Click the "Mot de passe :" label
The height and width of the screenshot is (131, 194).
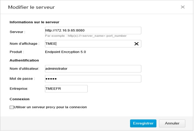22,79
